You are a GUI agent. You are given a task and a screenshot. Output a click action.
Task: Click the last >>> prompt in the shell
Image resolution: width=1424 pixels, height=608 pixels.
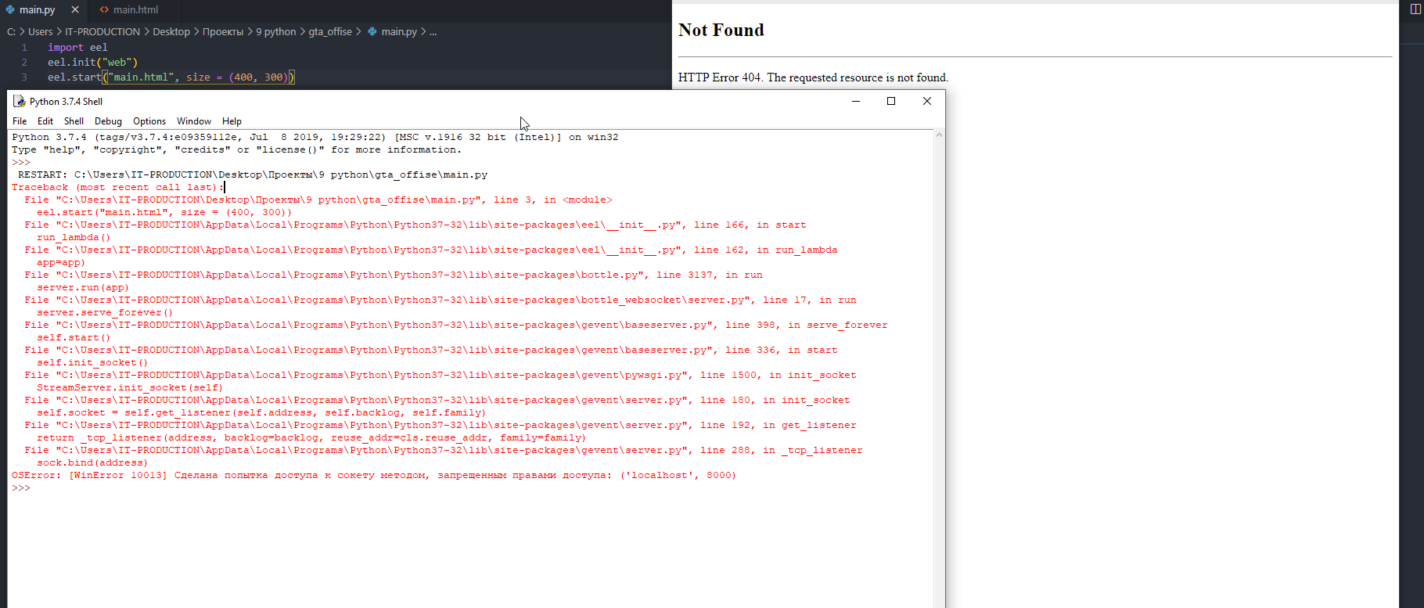click(21, 487)
